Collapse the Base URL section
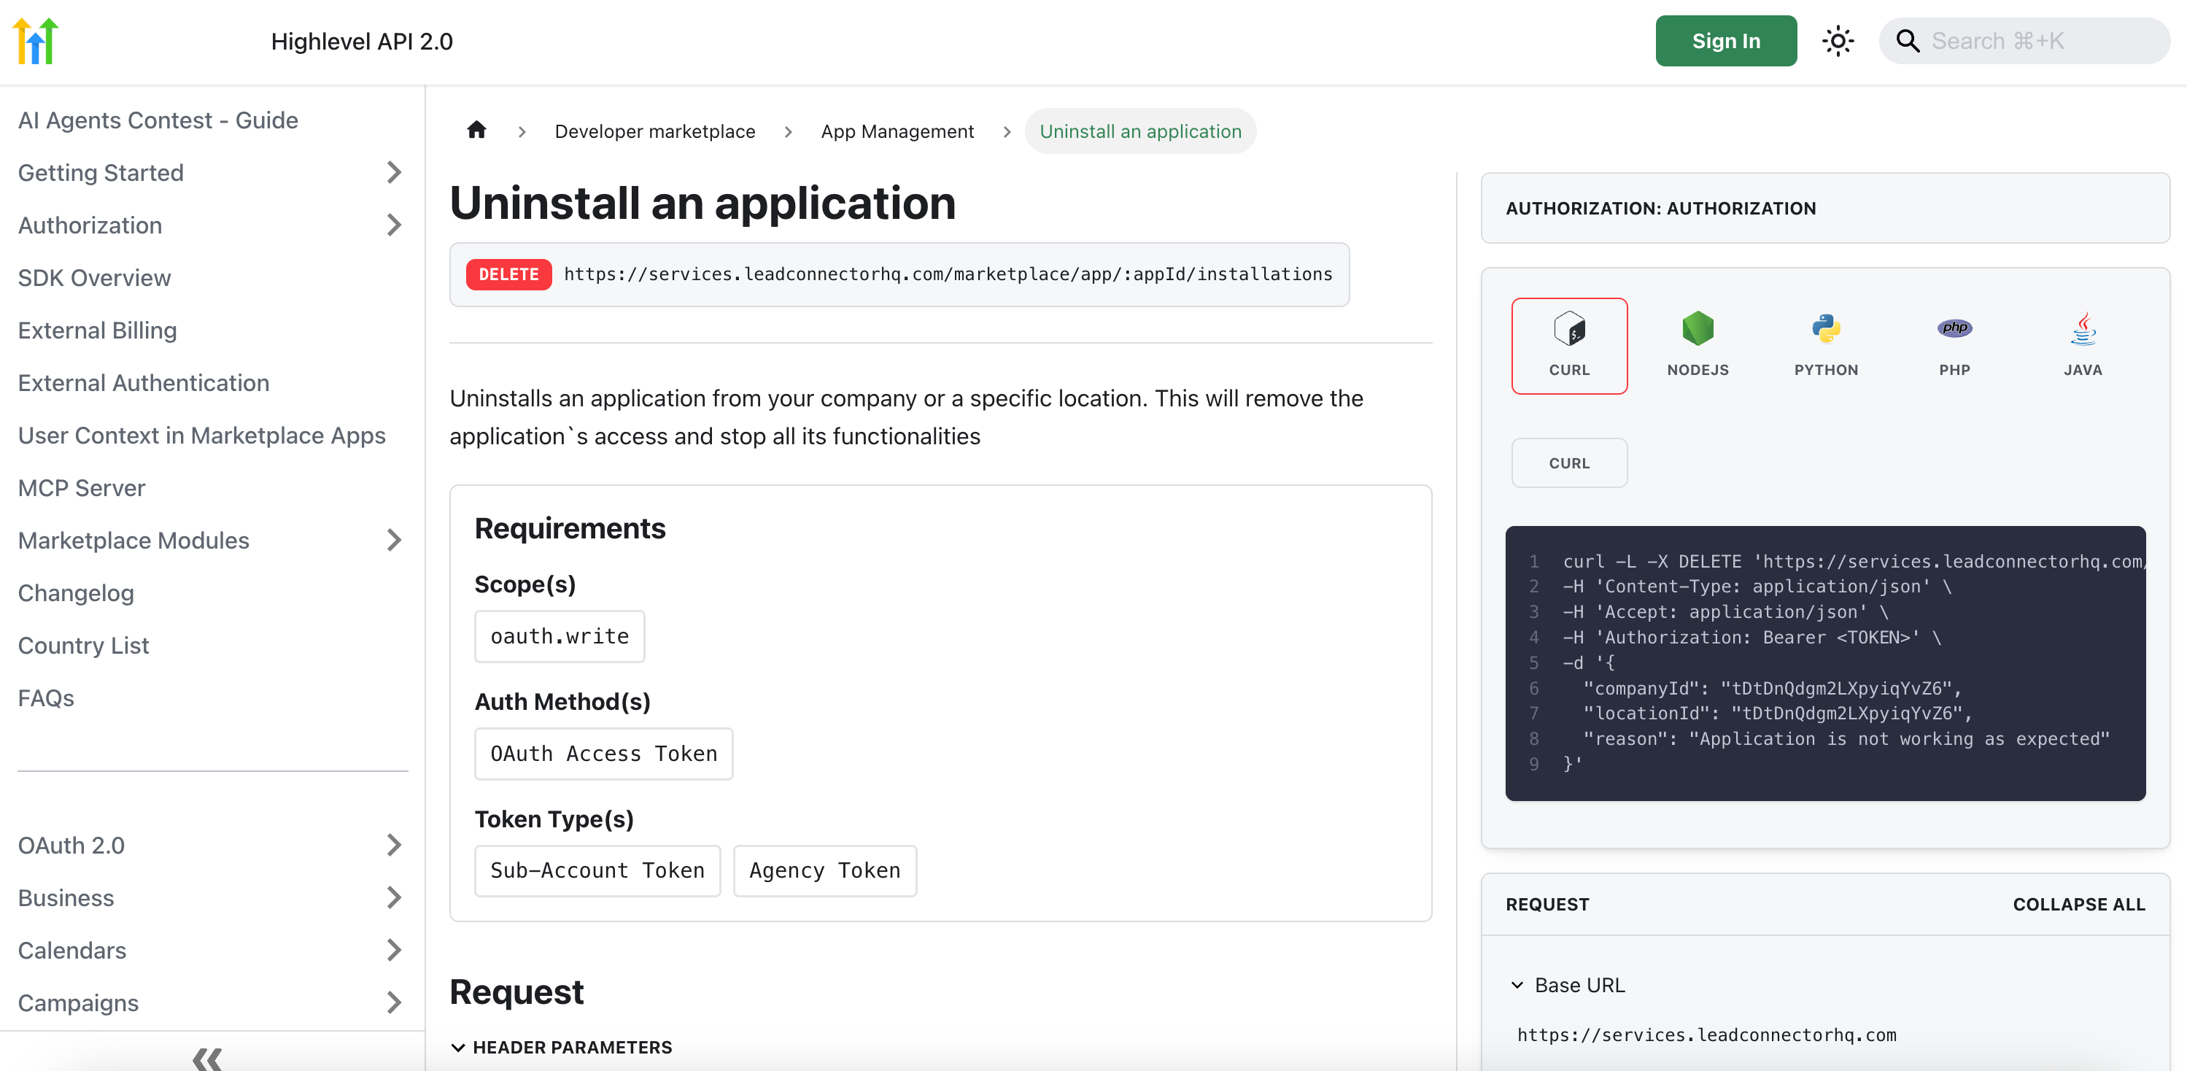The height and width of the screenshot is (1071, 2187). point(1517,984)
